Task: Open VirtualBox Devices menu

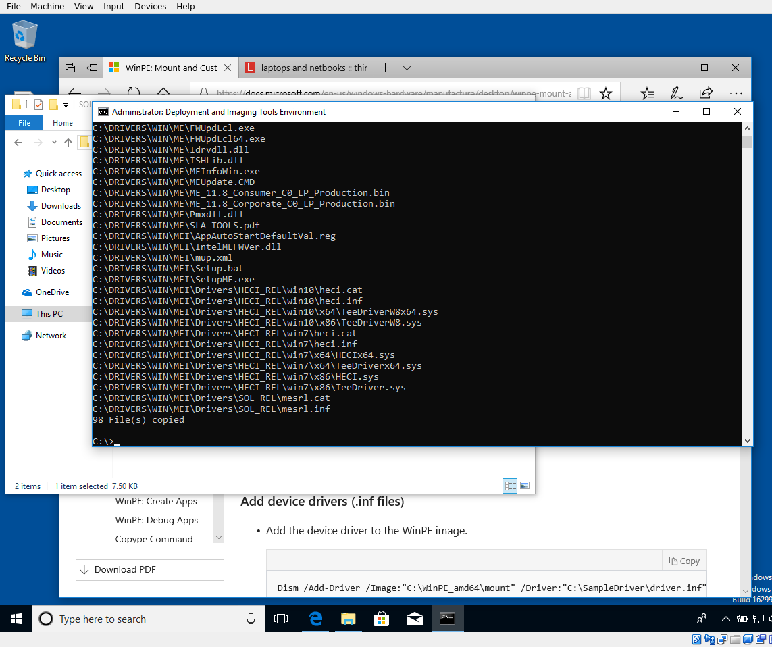Action: pyautogui.click(x=150, y=6)
